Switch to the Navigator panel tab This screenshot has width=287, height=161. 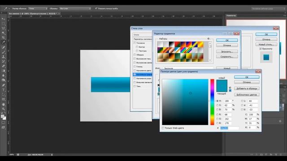pyautogui.click(x=231, y=16)
